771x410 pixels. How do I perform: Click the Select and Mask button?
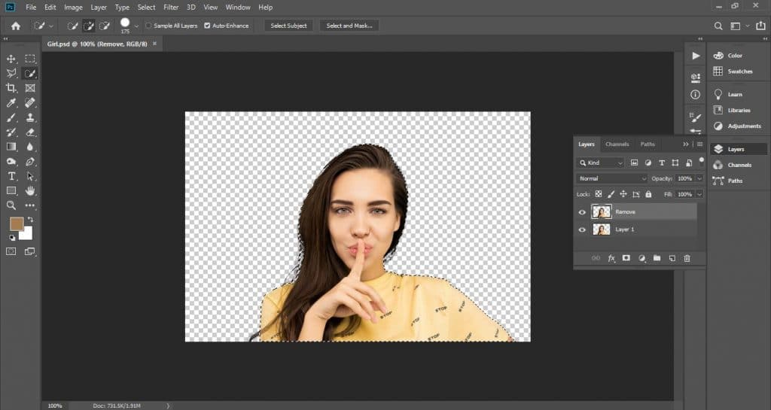[x=349, y=26]
